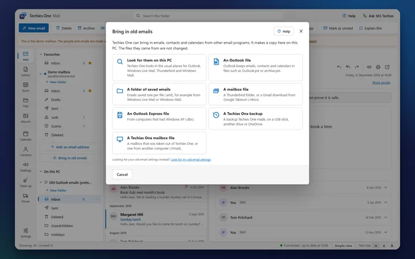Click the print icon in reading pane
Screen dimensions: 415x259
point(378,67)
